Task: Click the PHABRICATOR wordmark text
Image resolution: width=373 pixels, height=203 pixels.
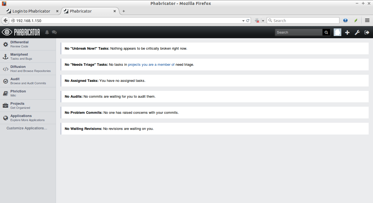Action: (x=27, y=32)
